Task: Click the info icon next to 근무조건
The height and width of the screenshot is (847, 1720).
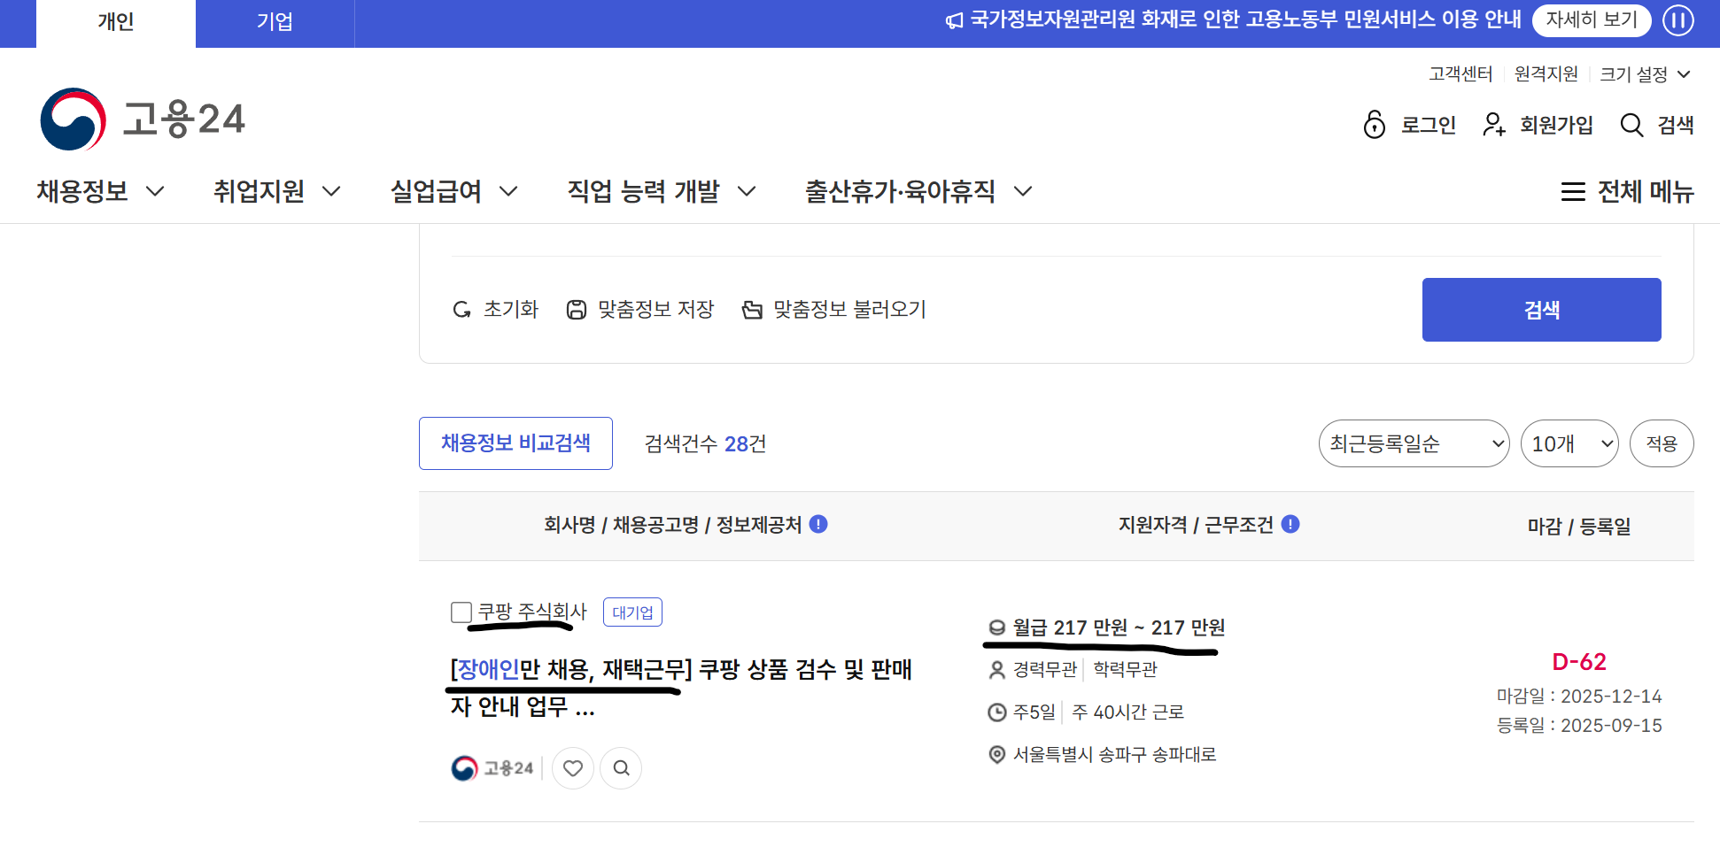Action: click(1290, 524)
